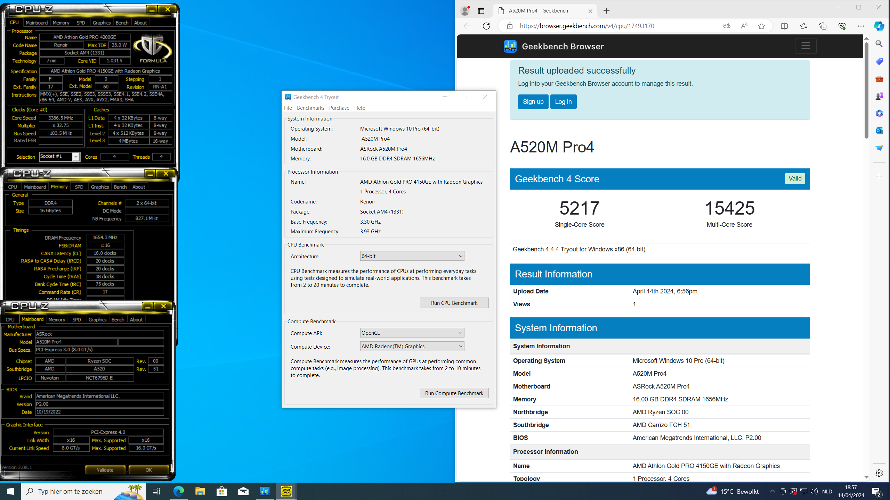
Task: Open Browser essentials heart icon
Action: pyautogui.click(x=842, y=26)
